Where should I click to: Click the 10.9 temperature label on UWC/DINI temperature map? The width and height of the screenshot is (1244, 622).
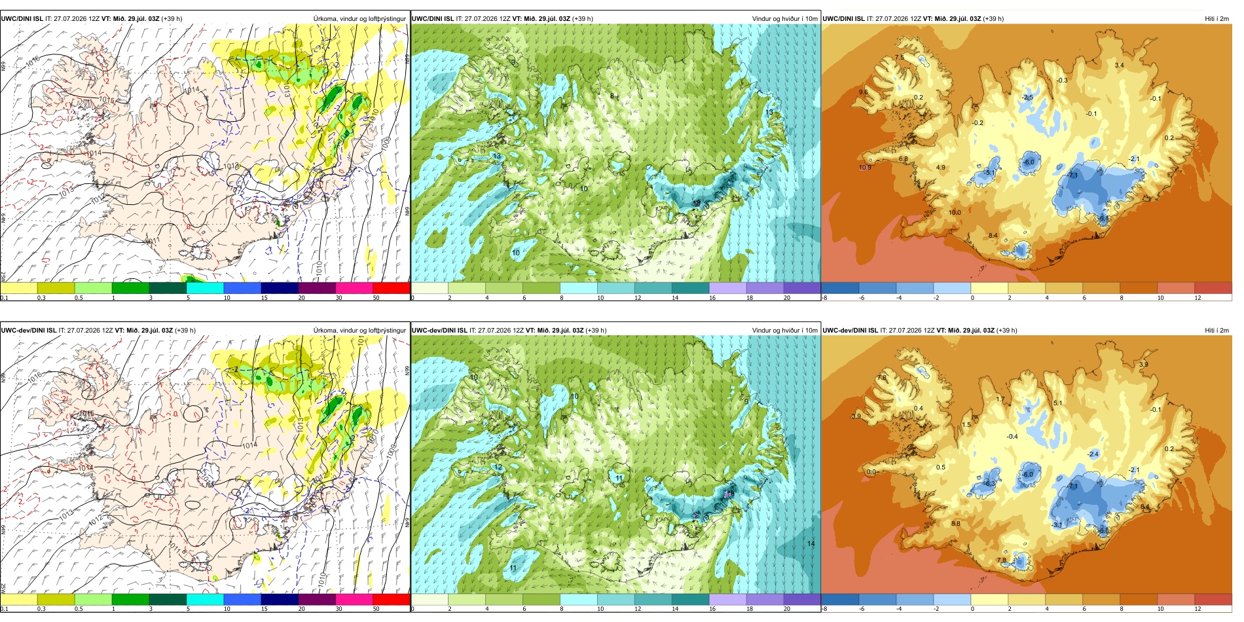click(x=865, y=168)
